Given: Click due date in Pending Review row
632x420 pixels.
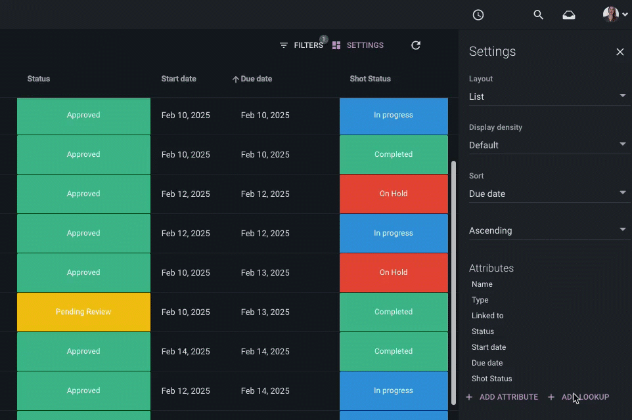Looking at the screenshot, I should pos(265,312).
